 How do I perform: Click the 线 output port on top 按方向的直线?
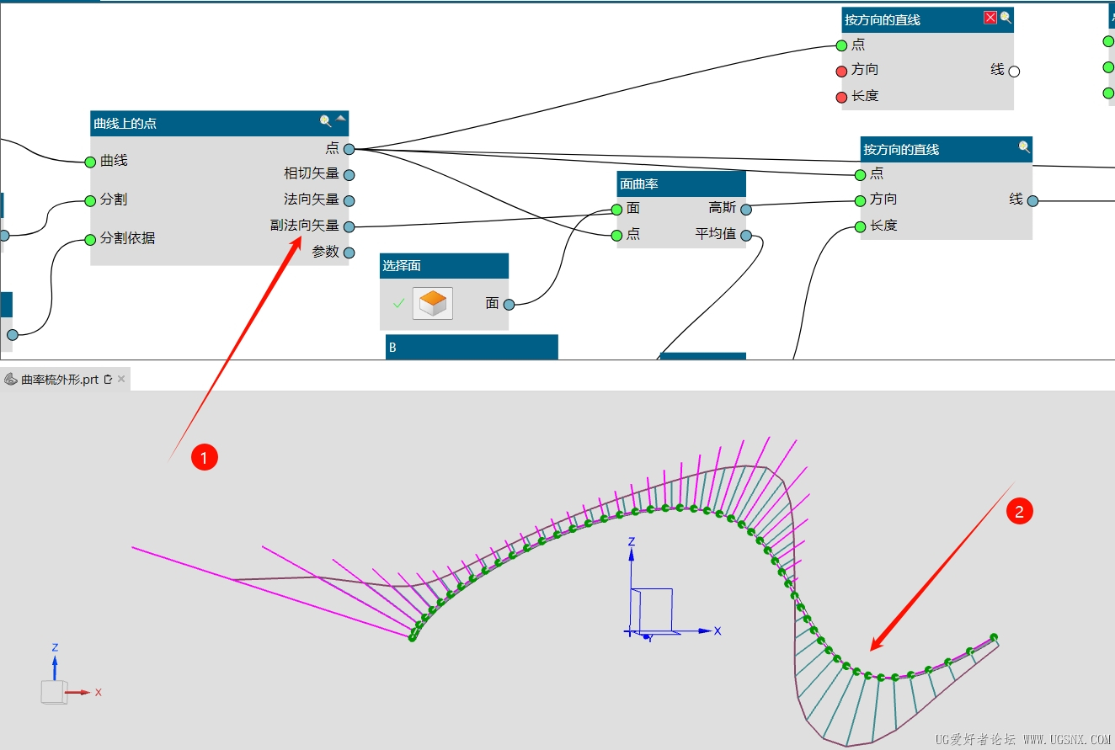coord(1014,72)
